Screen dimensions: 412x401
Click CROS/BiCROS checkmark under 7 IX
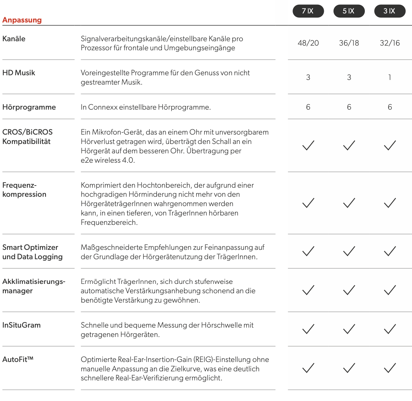click(x=308, y=145)
